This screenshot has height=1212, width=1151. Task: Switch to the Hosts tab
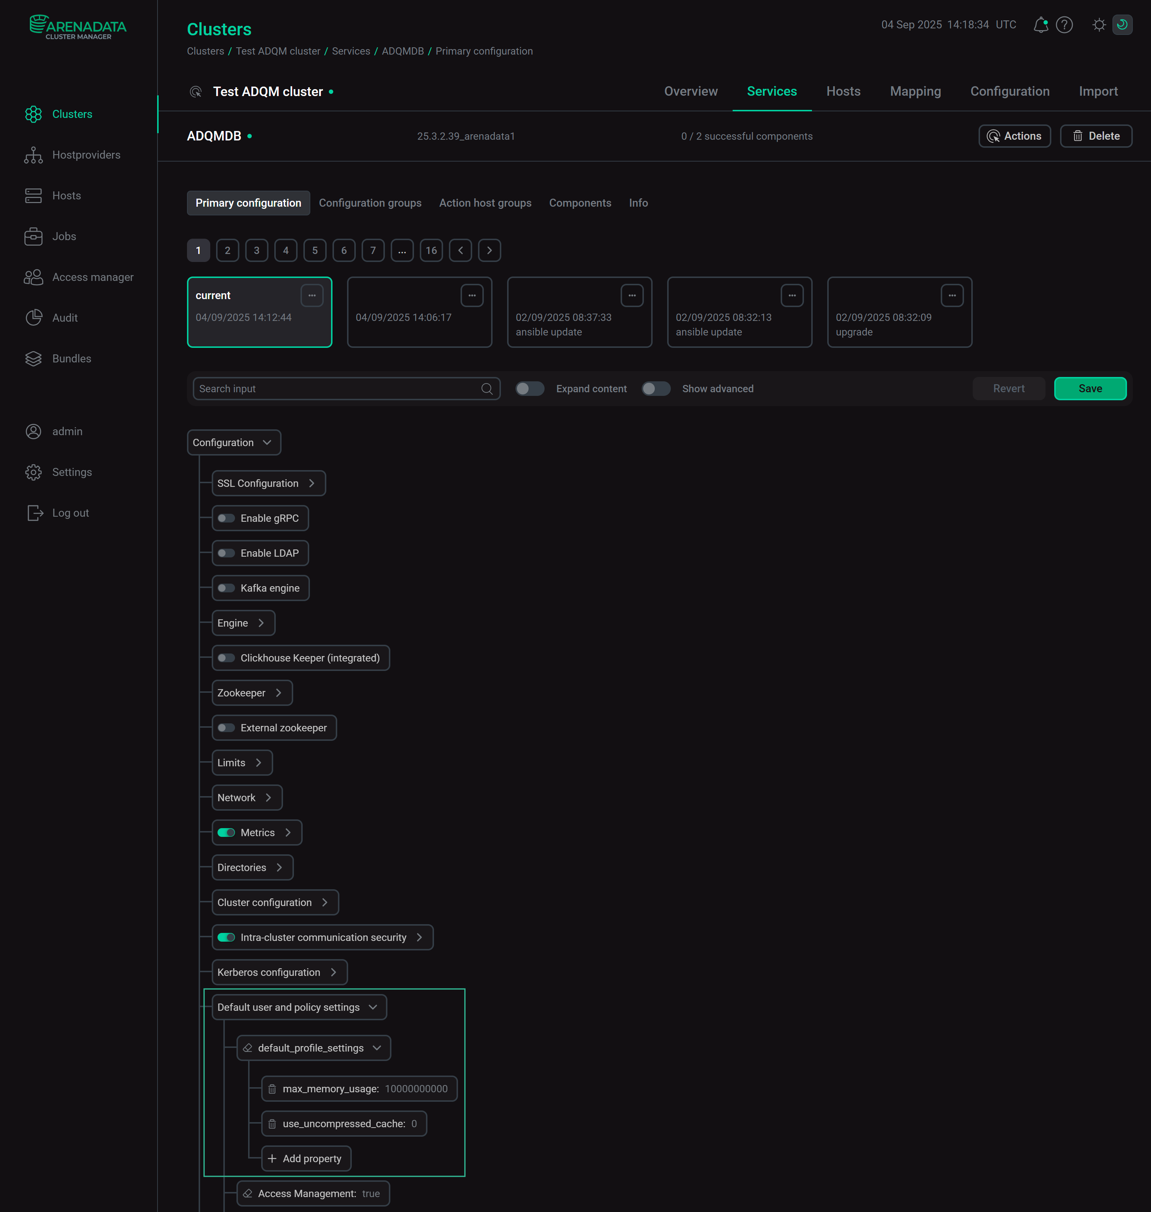(x=843, y=91)
